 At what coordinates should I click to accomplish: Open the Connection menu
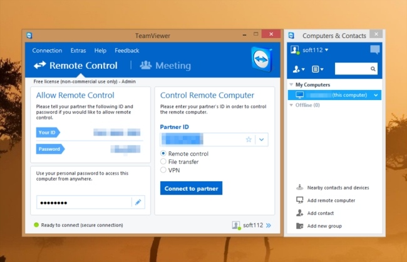(47, 51)
